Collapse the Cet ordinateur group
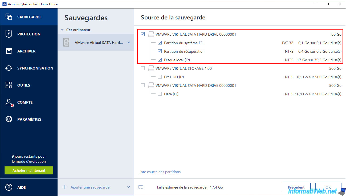 pyautogui.click(x=62, y=30)
